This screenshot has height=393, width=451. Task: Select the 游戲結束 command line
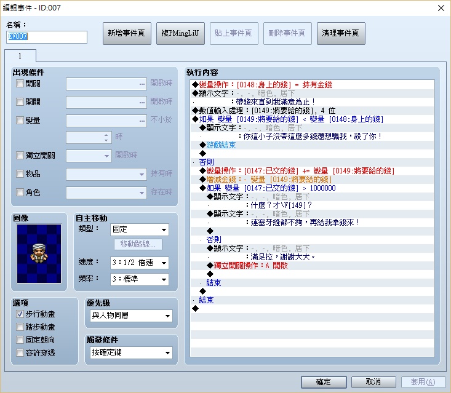(313, 145)
